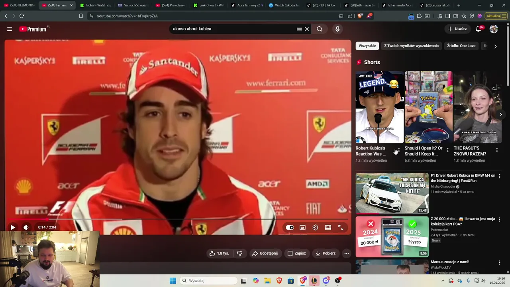Save the video with the Zapisz button
The width and height of the screenshot is (510, 287).
[296, 254]
